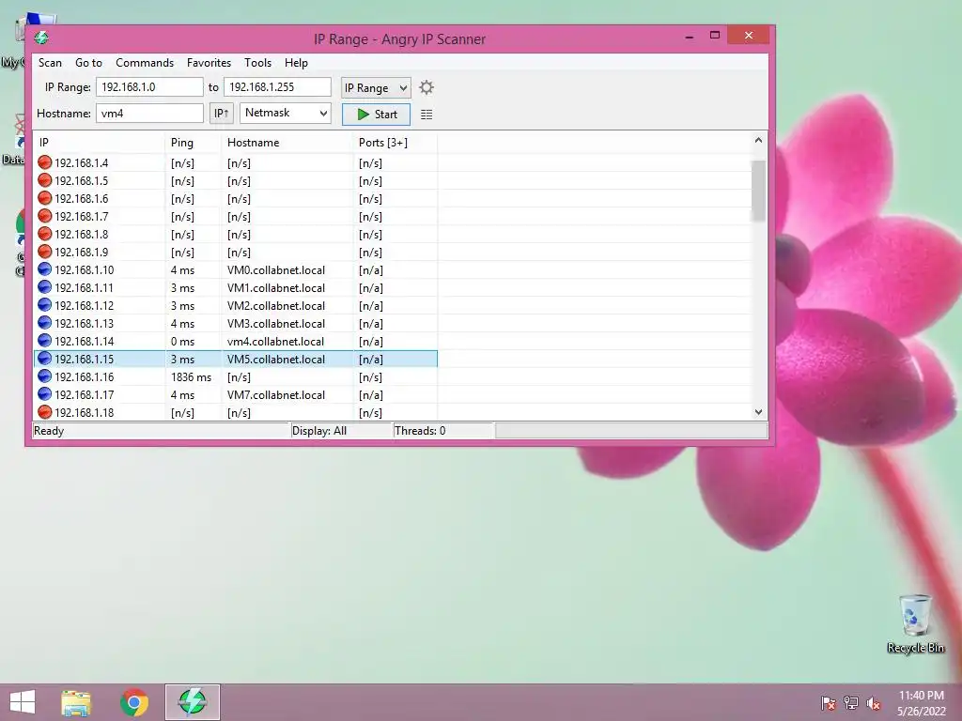Viewport: 962px width, 721px height.
Task: Click red status icon for 192.168.1.8
Action: [x=44, y=234]
